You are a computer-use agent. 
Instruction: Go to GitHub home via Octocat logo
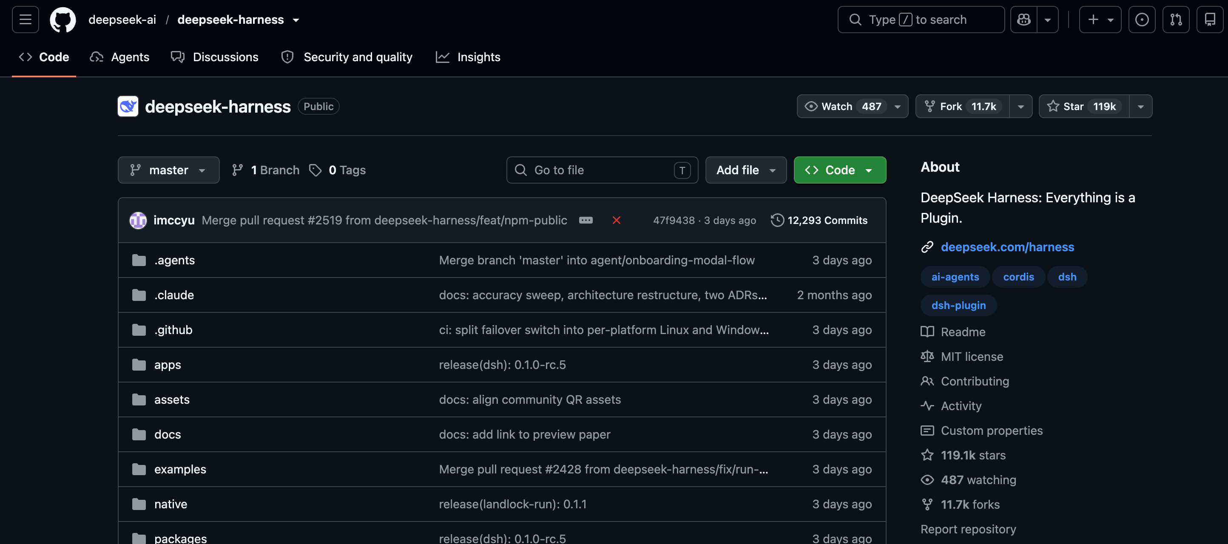[63, 20]
